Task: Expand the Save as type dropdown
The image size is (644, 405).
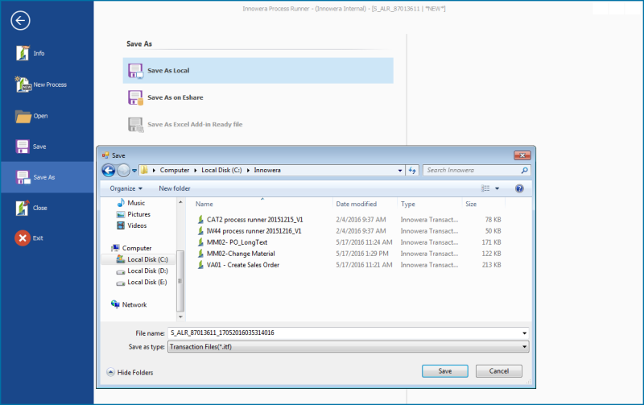Action: [x=525, y=347]
